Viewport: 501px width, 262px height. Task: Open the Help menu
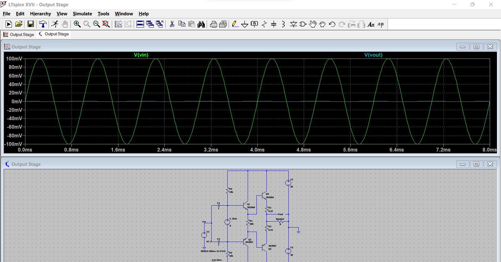[144, 14]
